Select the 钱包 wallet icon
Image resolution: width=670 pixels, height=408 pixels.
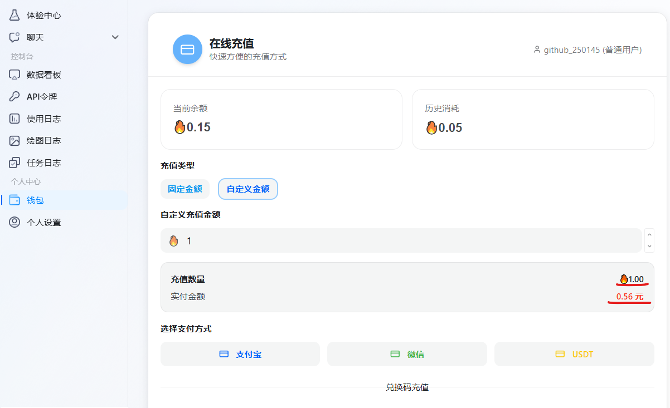click(14, 200)
